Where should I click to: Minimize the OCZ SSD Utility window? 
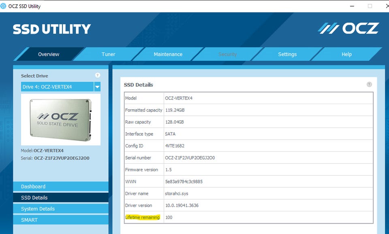352,6
